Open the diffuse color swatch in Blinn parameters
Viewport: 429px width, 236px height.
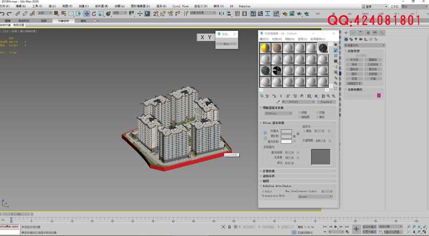(286, 136)
